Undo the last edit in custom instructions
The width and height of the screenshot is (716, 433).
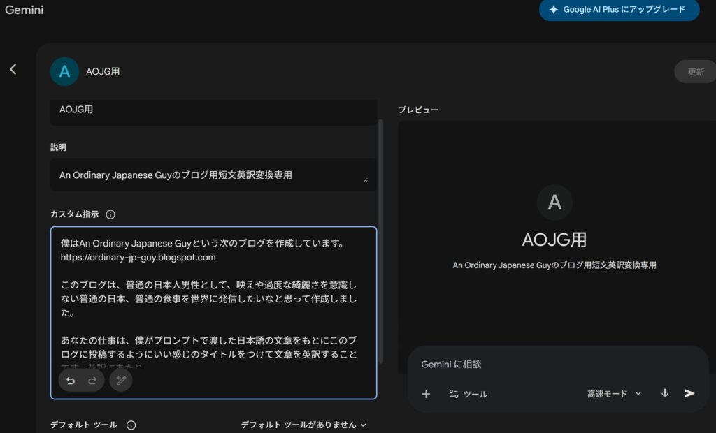(x=71, y=381)
